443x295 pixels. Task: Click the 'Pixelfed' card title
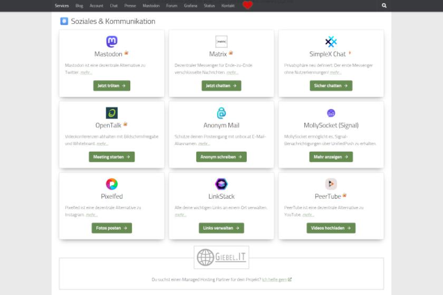(x=112, y=196)
